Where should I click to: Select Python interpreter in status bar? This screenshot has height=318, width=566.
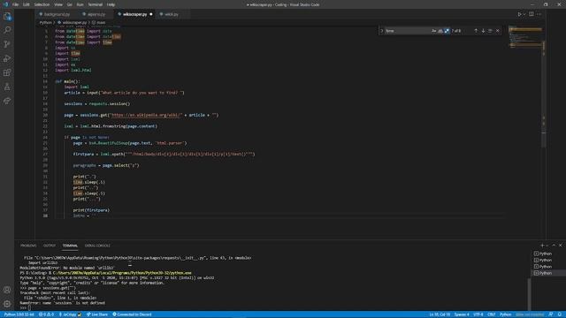click(x=19, y=314)
